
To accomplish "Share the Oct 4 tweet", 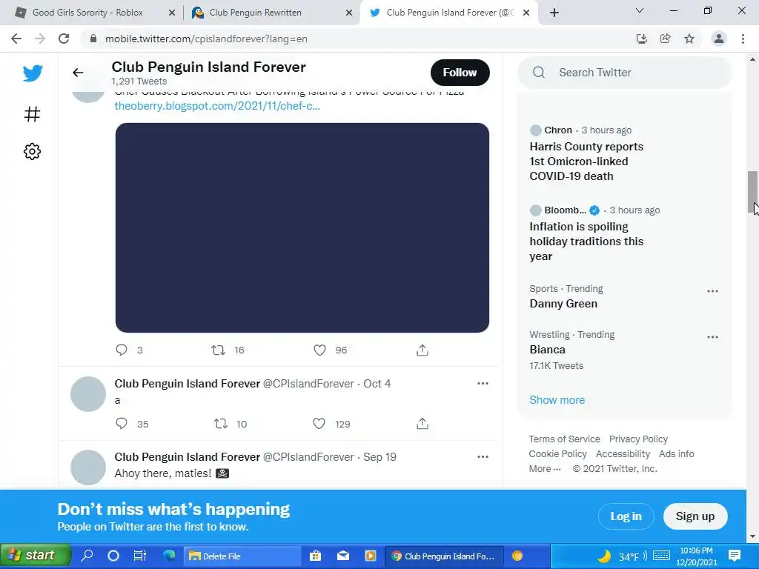I will point(422,424).
